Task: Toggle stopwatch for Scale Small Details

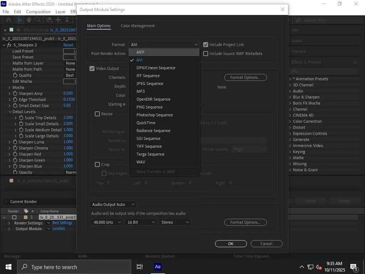Action: (21, 124)
